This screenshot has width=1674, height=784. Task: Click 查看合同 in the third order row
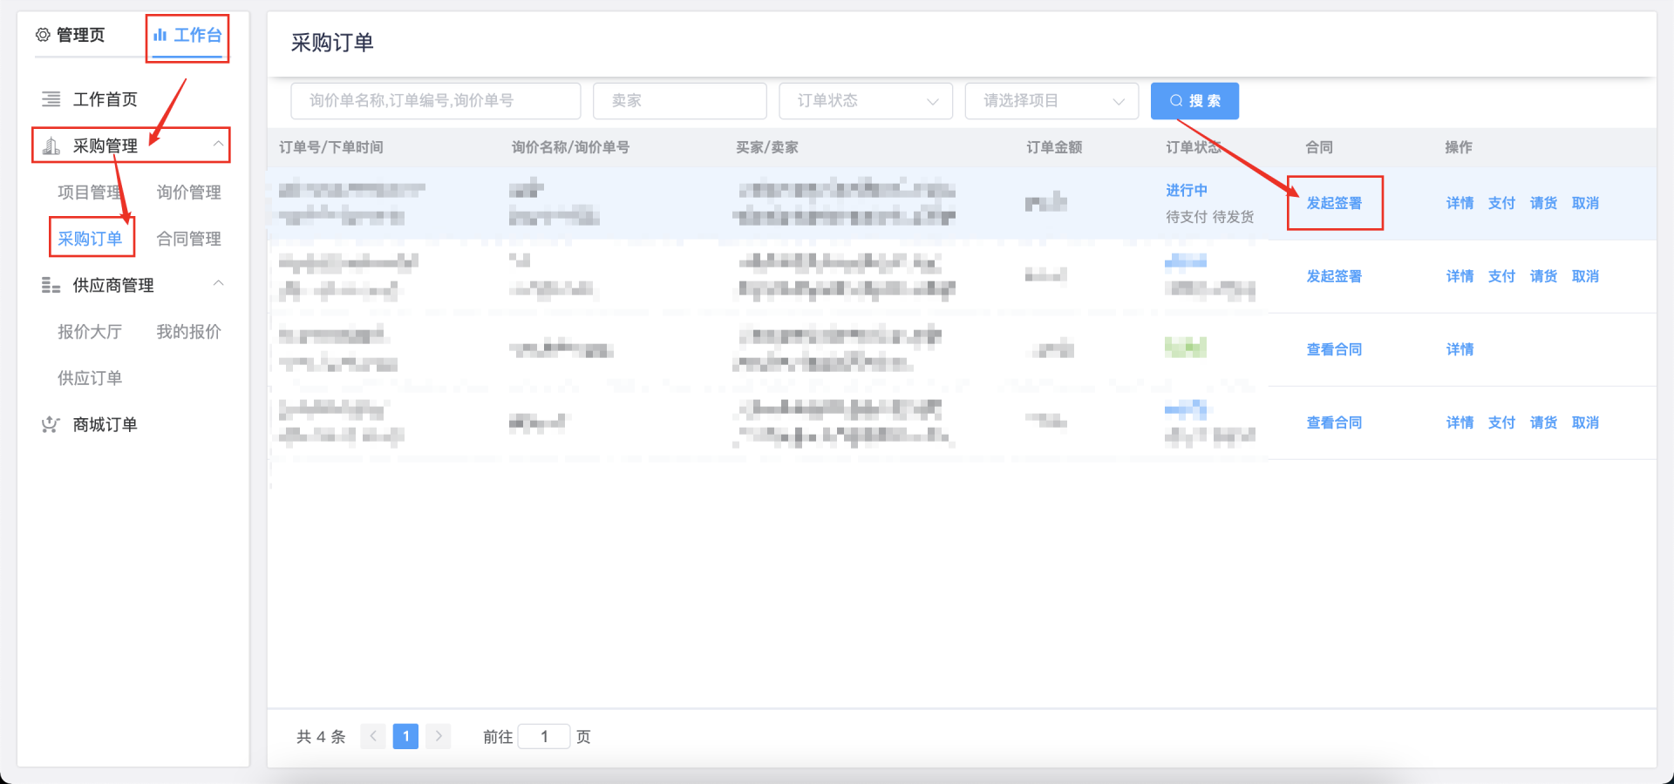(1333, 349)
